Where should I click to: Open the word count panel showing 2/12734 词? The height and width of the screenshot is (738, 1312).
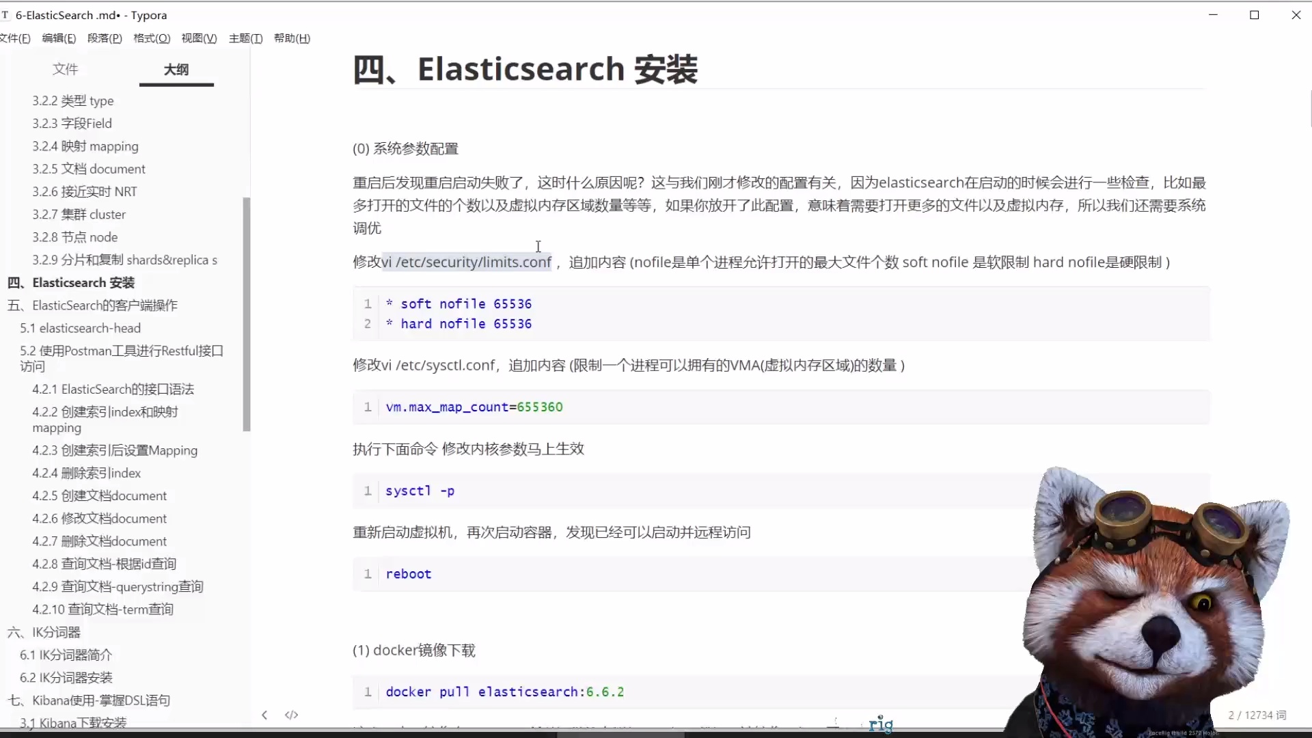coord(1256,715)
